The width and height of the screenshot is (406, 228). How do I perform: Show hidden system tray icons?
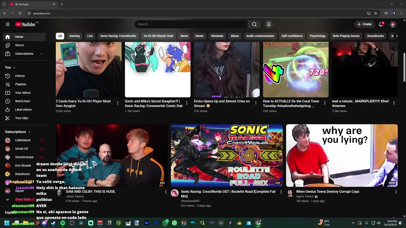click(353, 223)
